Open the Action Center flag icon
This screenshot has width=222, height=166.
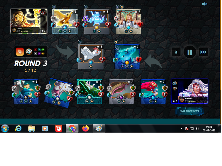click(x=187, y=129)
